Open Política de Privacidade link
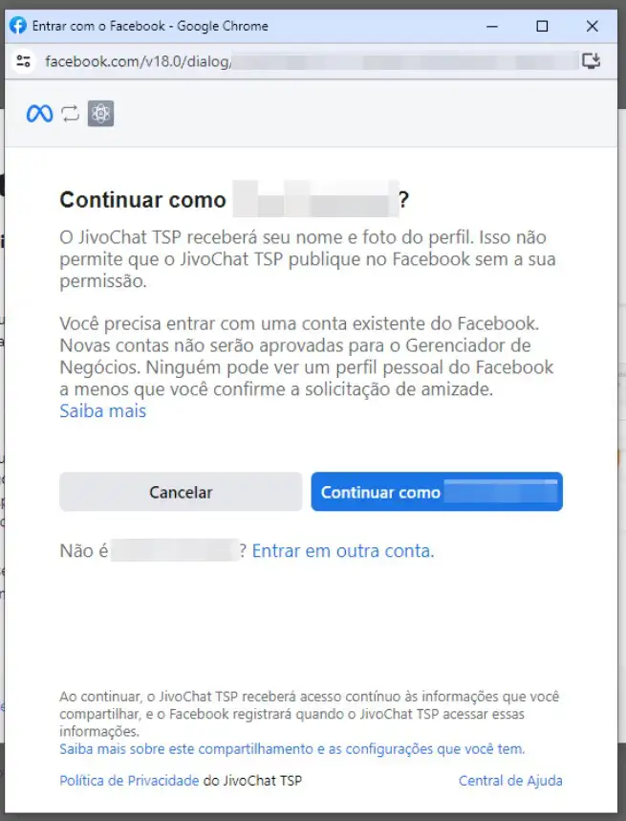Image resolution: width=626 pixels, height=821 pixels. [x=129, y=781]
